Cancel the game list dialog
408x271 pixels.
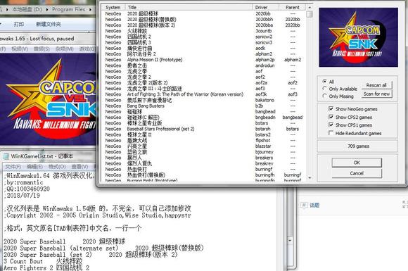click(x=357, y=173)
